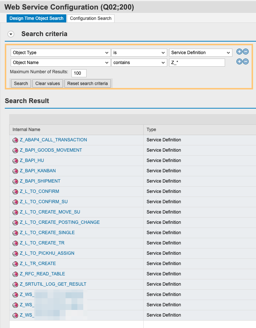Add a criteria row after Object Name
This screenshot has width=256, height=328.
[x=239, y=62]
